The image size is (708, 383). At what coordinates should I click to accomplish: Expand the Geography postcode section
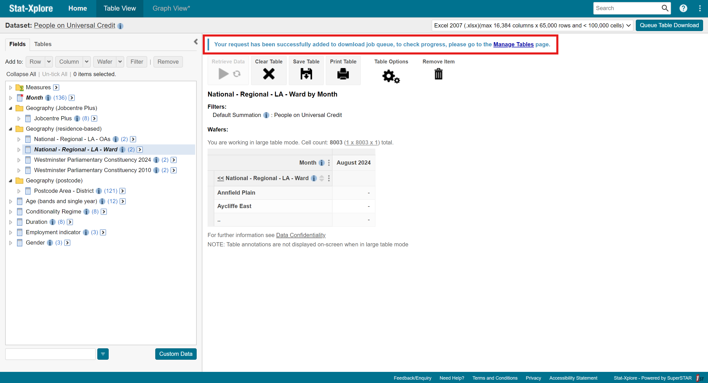point(10,180)
